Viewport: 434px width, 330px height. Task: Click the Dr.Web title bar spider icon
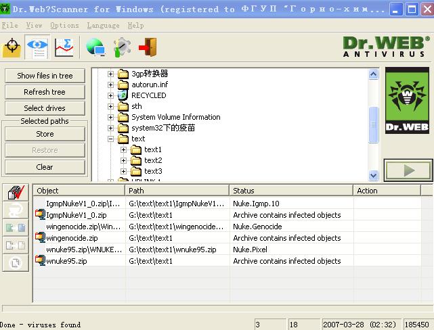[x=5, y=9]
